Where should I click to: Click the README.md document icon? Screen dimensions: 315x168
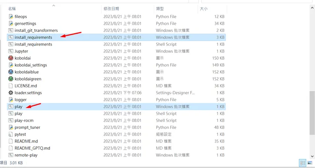[x=11, y=141]
